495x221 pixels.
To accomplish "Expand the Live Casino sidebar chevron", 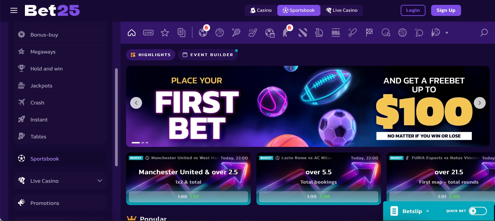I will 100,181.
